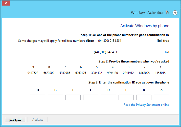Click the Step 2 instruction heading
Screen dimensions: 181x127
[x=134, y=61]
